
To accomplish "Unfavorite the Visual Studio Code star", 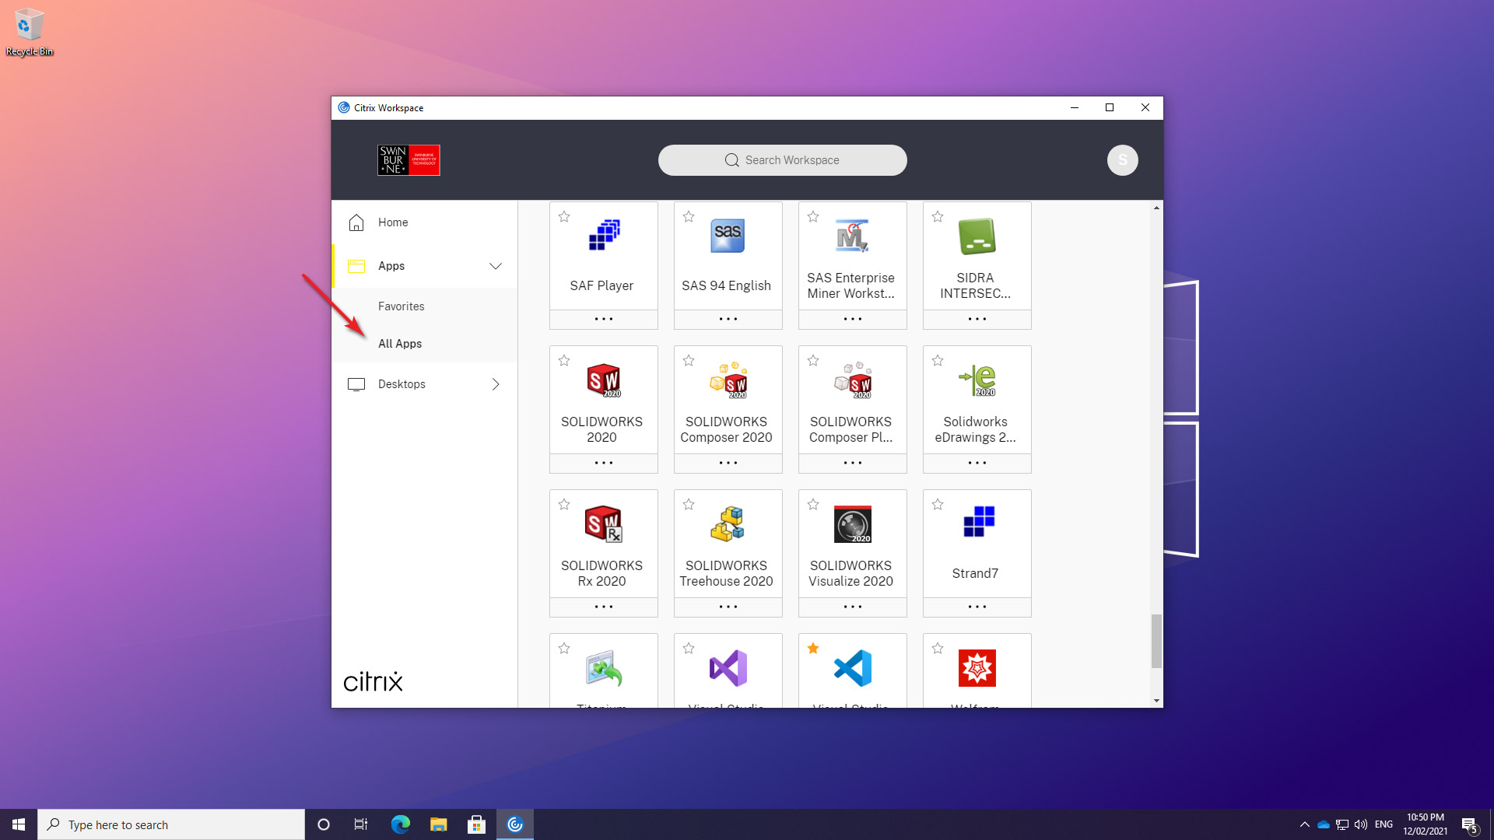I will [813, 648].
